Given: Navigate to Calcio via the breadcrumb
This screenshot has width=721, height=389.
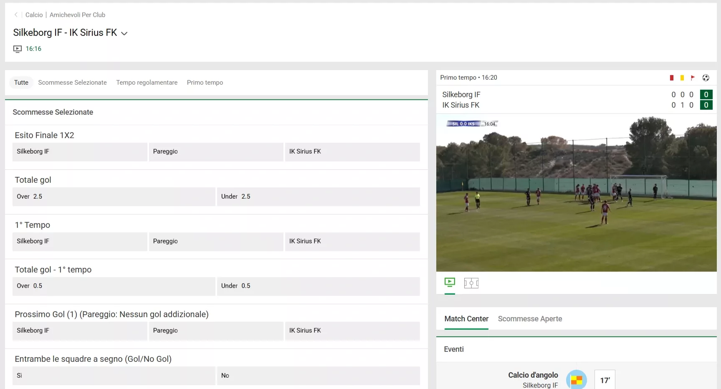Looking at the screenshot, I should (34, 15).
